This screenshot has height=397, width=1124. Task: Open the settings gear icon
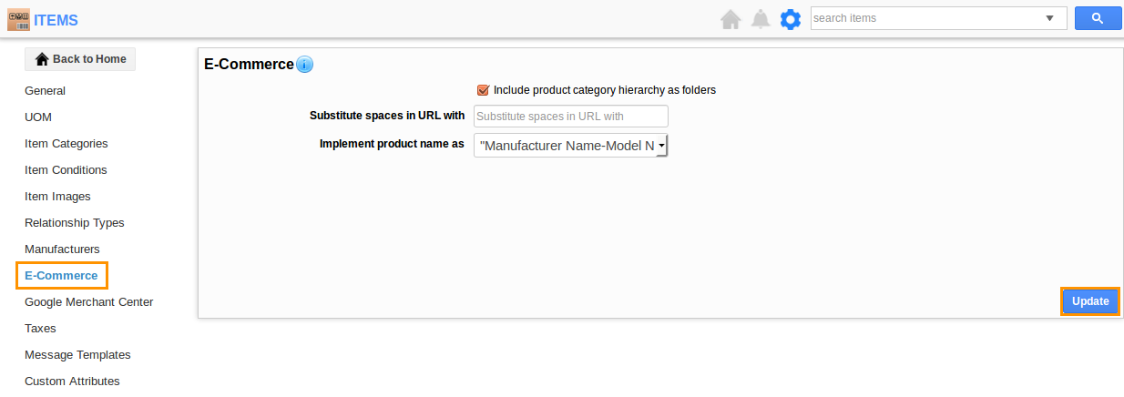point(791,19)
